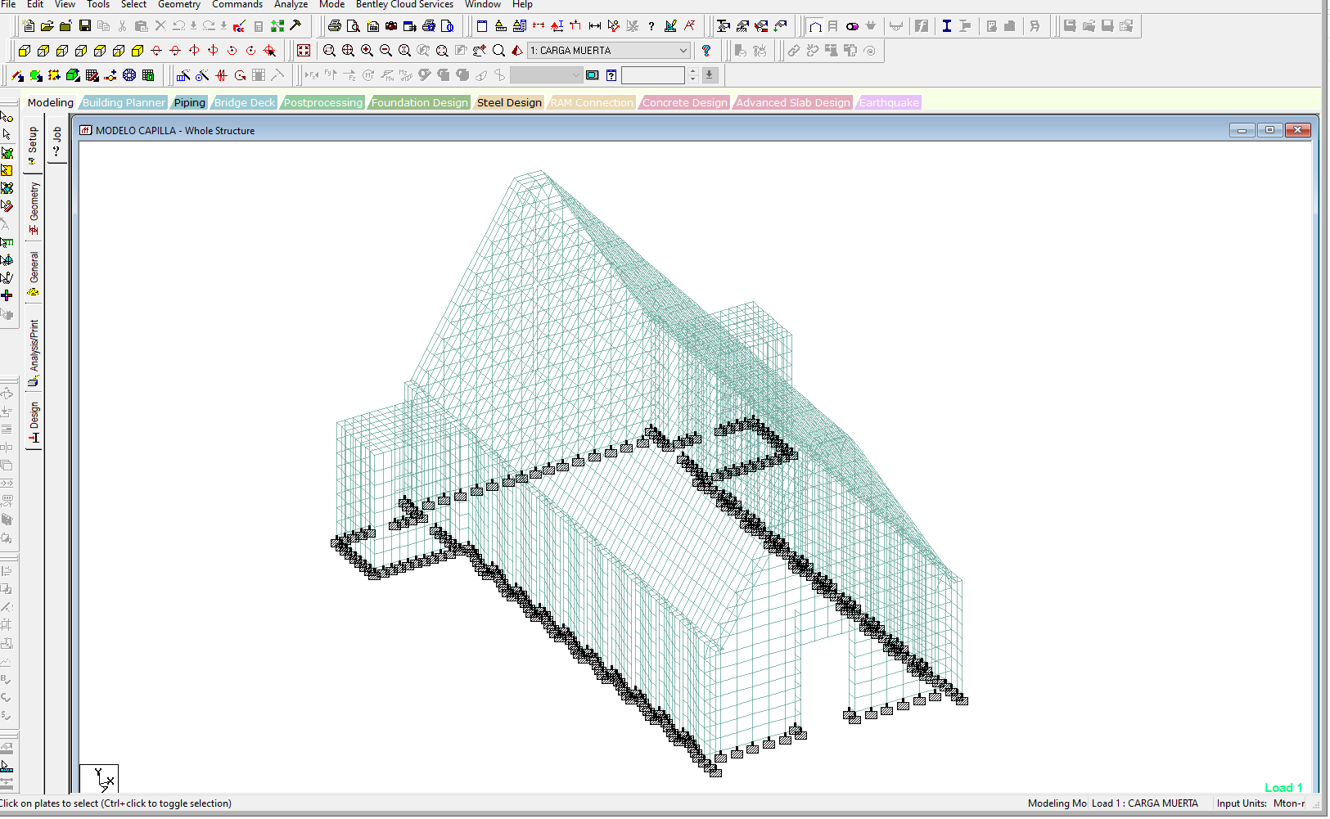The width and height of the screenshot is (1330, 819).
Task: Click the green solid block icon
Action: click(x=73, y=75)
